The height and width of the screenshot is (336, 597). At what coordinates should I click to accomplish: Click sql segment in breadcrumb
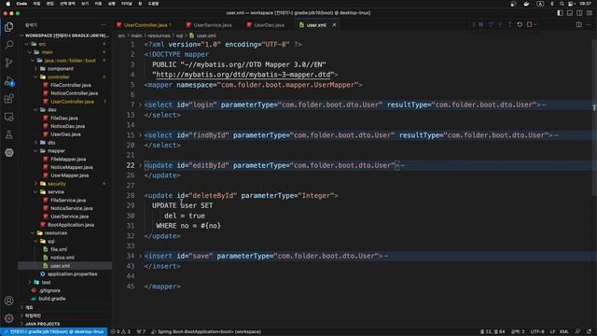[x=179, y=35]
